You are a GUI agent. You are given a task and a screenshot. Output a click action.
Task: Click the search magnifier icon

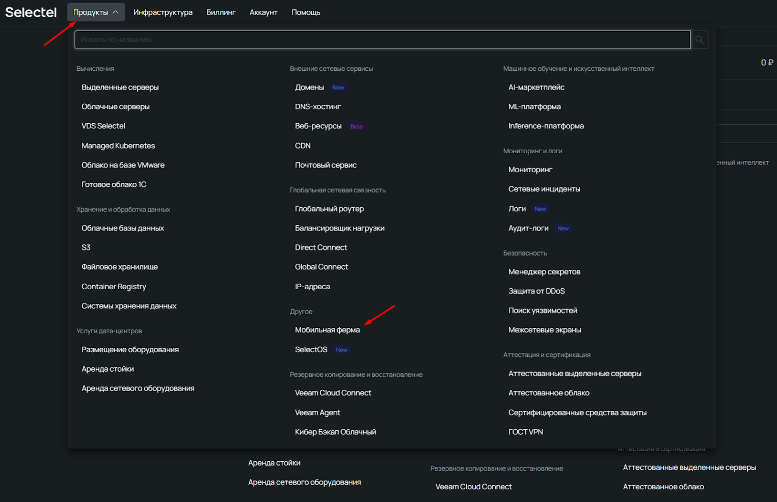pos(700,40)
